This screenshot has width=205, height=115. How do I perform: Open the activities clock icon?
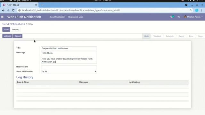(172, 17)
